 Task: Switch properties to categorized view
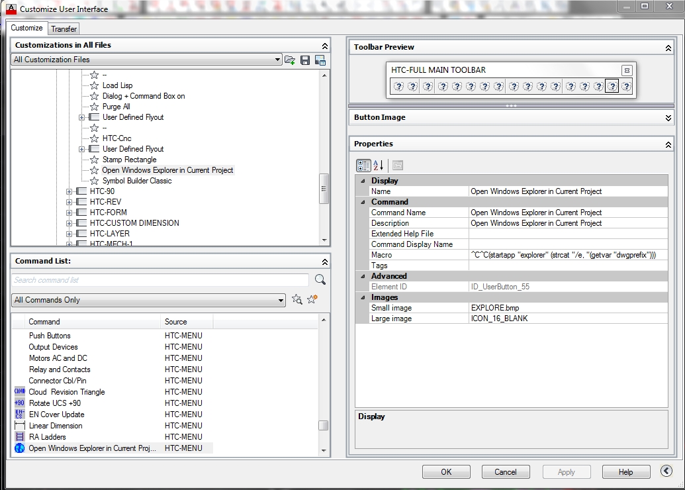[x=363, y=166]
